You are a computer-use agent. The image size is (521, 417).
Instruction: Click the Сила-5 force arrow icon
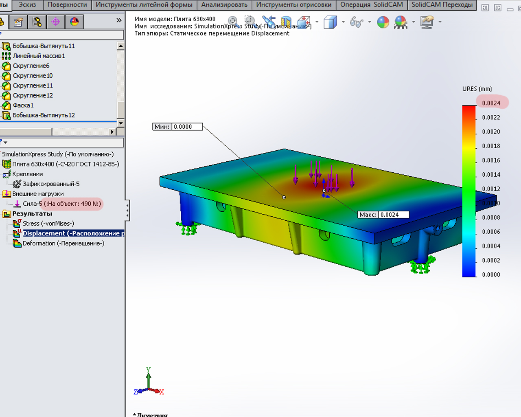pyautogui.click(x=17, y=204)
